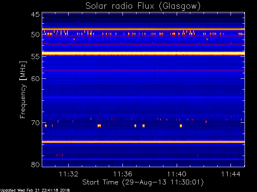Select the 45 frequency tick label
This screenshot has height=192, width=257.
pyautogui.click(x=35, y=14)
